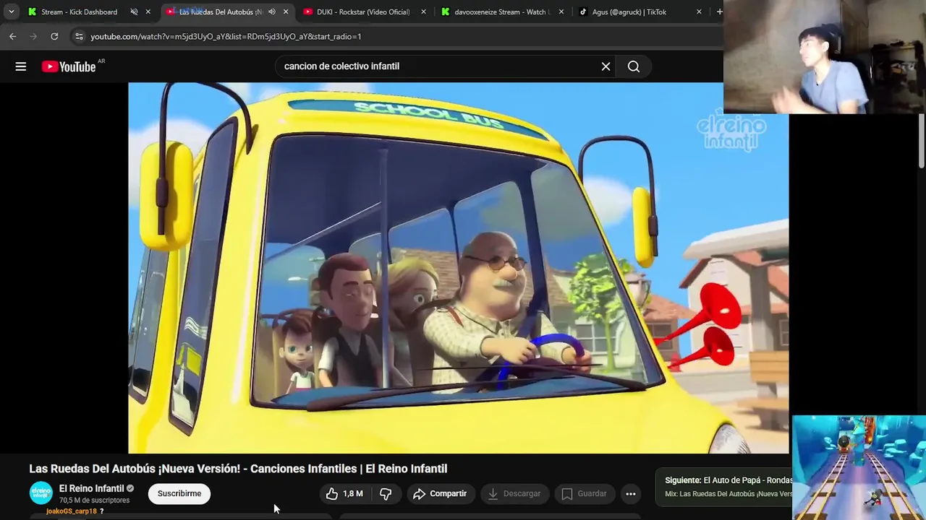Reload the page

point(54,36)
